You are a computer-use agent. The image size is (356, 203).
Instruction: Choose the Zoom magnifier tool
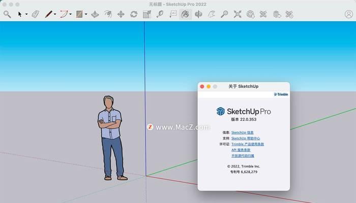point(224,14)
